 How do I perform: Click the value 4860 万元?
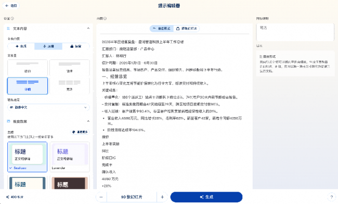pos(110,179)
